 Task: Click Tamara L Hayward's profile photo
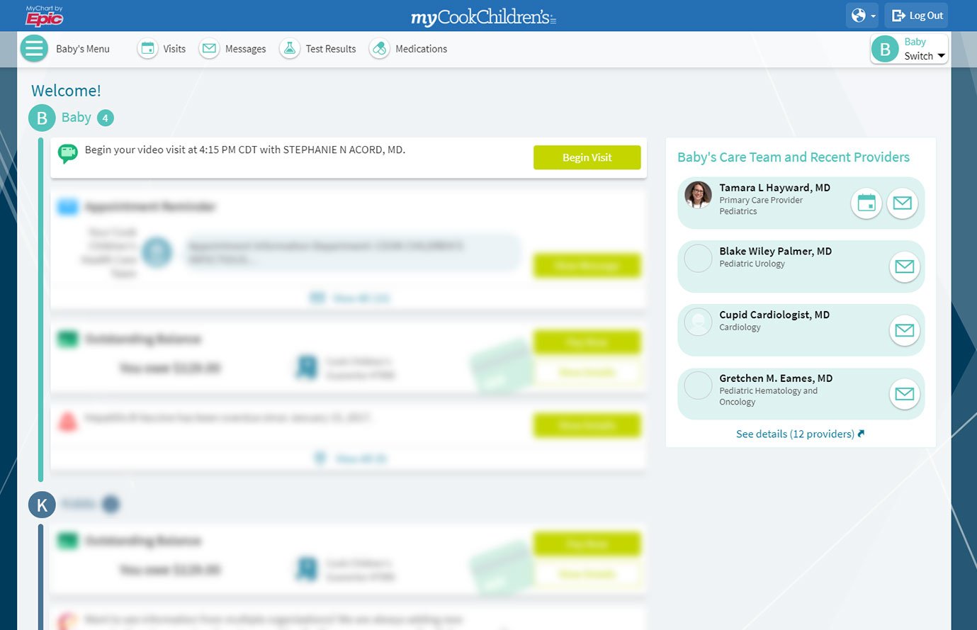pyautogui.click(x=698, y=195)
